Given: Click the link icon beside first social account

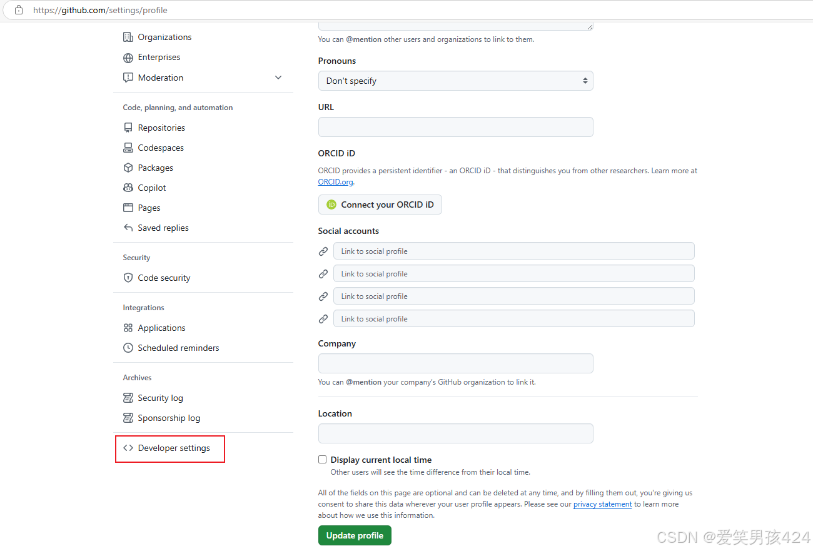Looking at the screenshot, I should coord(323,251).
